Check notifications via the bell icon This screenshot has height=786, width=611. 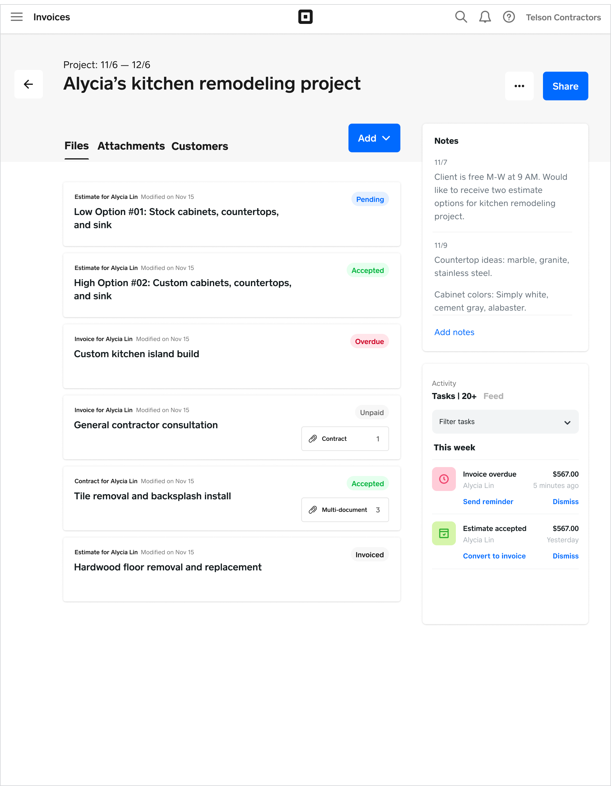click(485, 16)
